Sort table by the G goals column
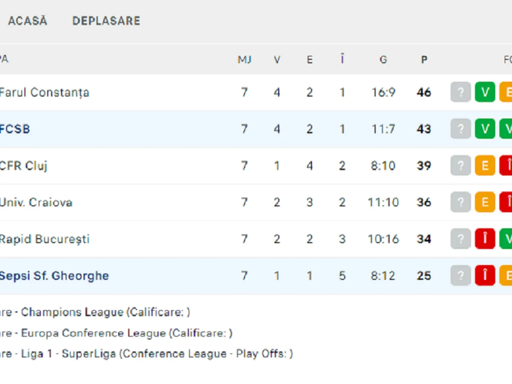The height and width of the screenshot is (384, 512). point(383,60)
